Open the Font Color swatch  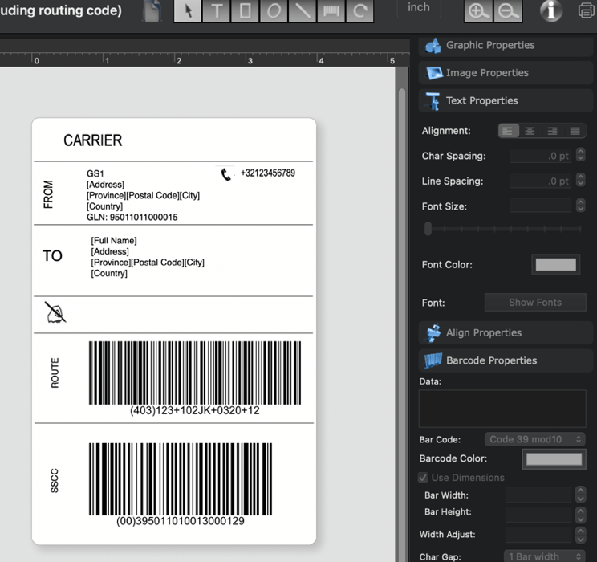pos(556,264)
